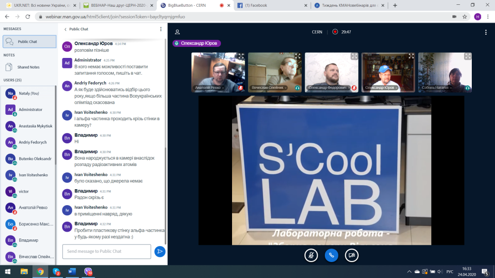Bookmark this page with the star icon

tap(465, 17)
